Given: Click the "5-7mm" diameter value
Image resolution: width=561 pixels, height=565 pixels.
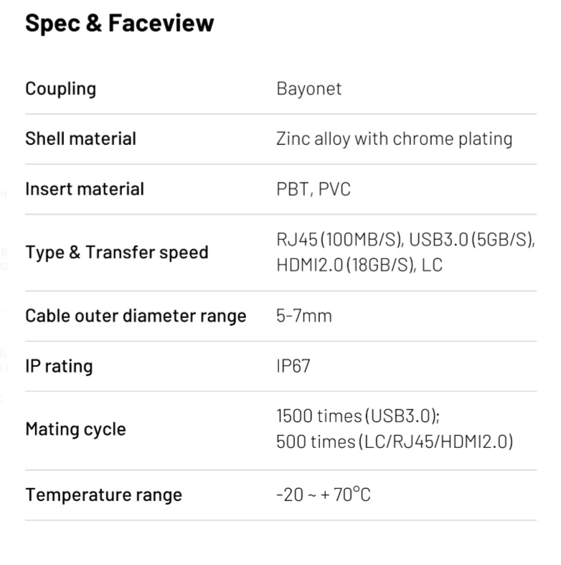Looking at the screenshot, I should (304, 316).
